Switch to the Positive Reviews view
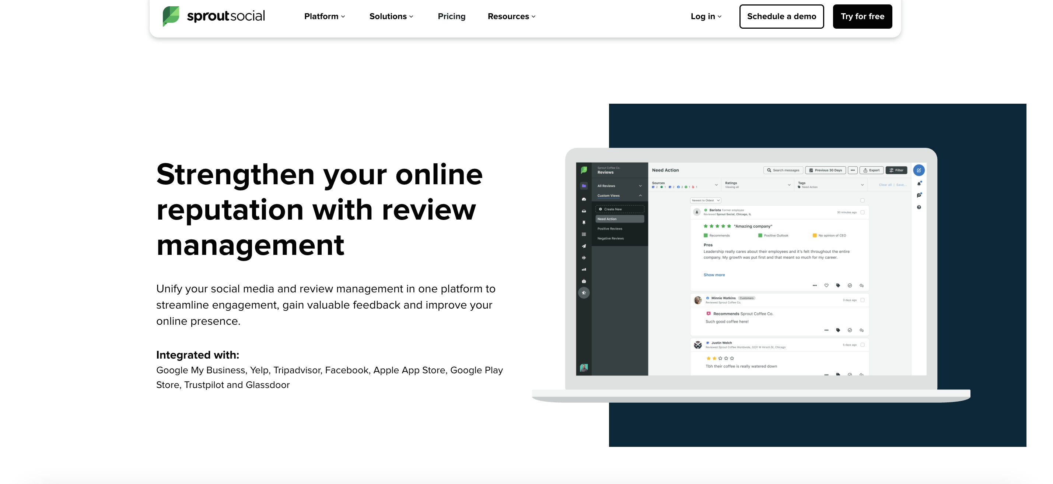Screen dimensions: 1053x484 (610, 228)
